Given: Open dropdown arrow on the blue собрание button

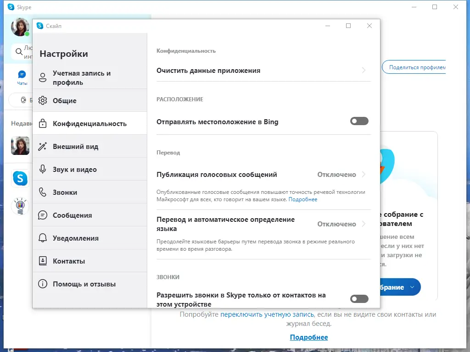Looking at the screenshot, I should pos(412,287).
